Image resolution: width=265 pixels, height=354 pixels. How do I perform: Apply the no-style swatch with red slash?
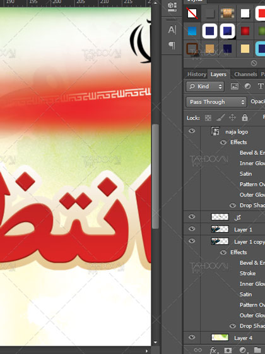coord(192,13)
